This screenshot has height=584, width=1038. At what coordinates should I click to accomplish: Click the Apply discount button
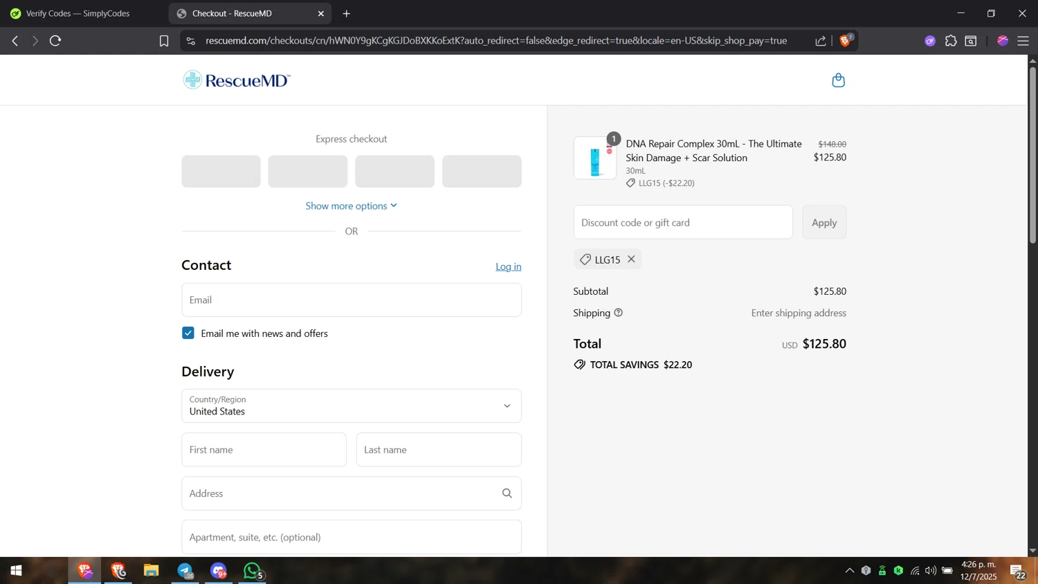(824, 222)
